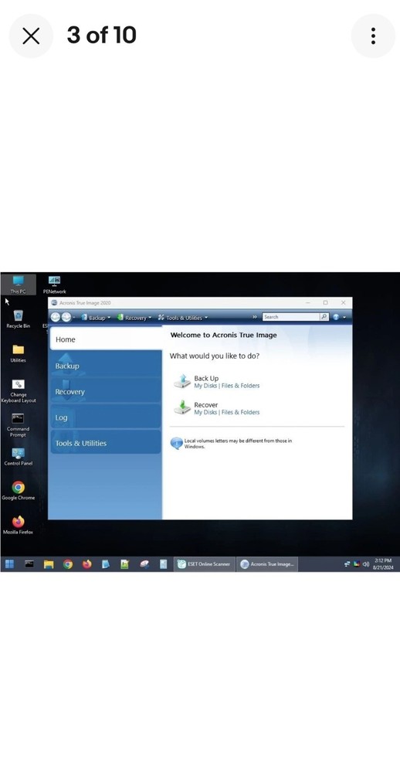
Task: Close the image viewer with X button
Action: tap(31, 36)
